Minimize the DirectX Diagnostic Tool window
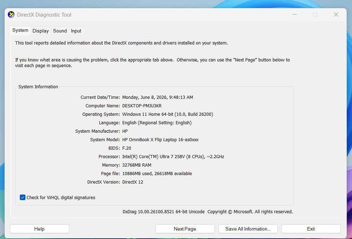The image size is (352, 239). 295,14
